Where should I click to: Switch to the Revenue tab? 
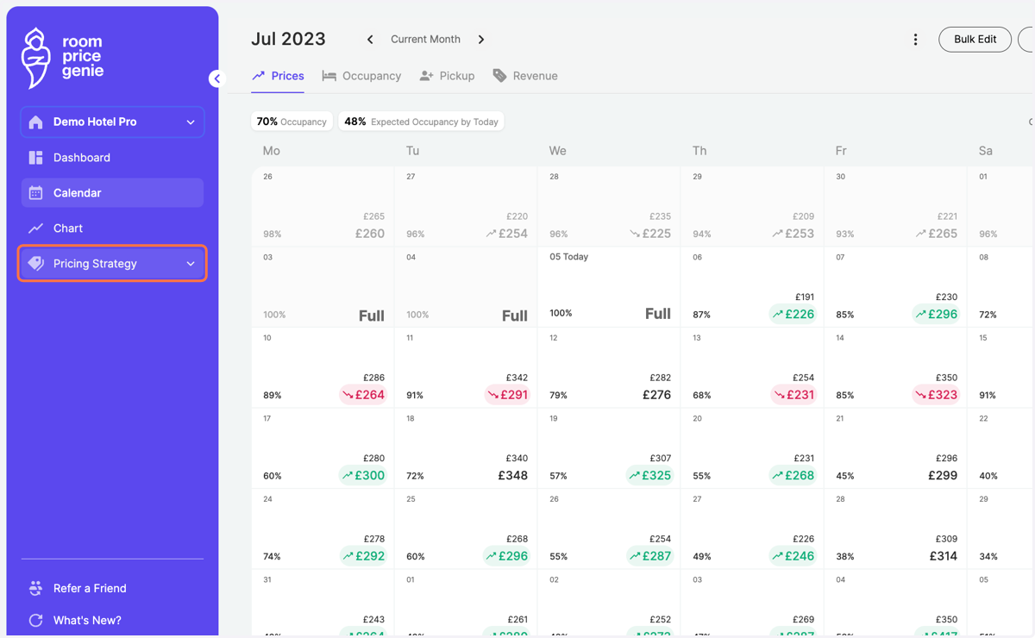pos(525,76)
